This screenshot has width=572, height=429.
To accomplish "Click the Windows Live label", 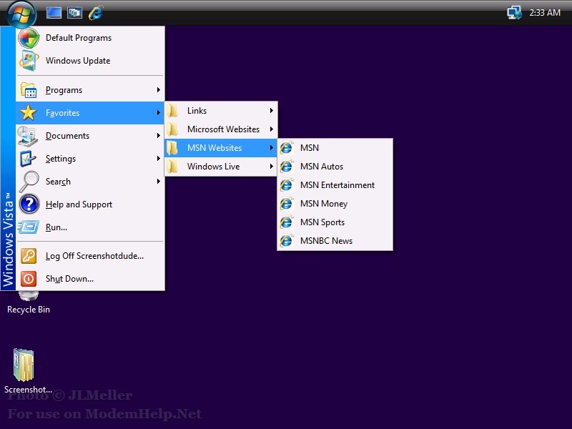I will (x=213, y=167).
